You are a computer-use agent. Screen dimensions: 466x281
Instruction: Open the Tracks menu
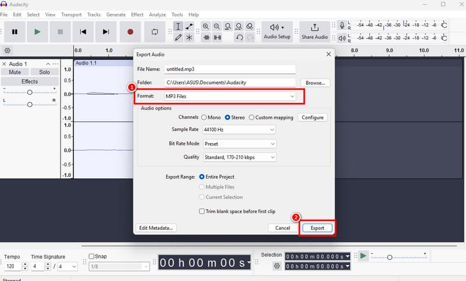tap(94, 15)
